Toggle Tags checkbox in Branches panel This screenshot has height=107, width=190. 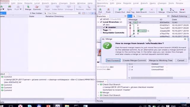101,30
